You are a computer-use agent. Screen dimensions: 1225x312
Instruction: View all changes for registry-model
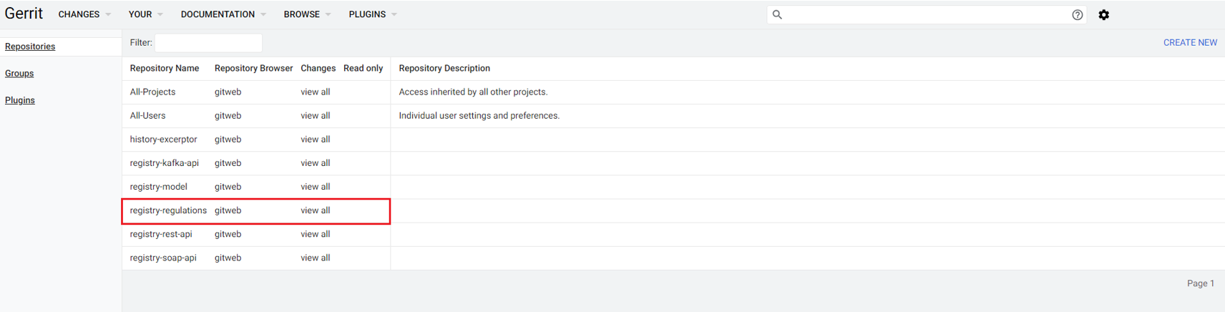point(315,187)
